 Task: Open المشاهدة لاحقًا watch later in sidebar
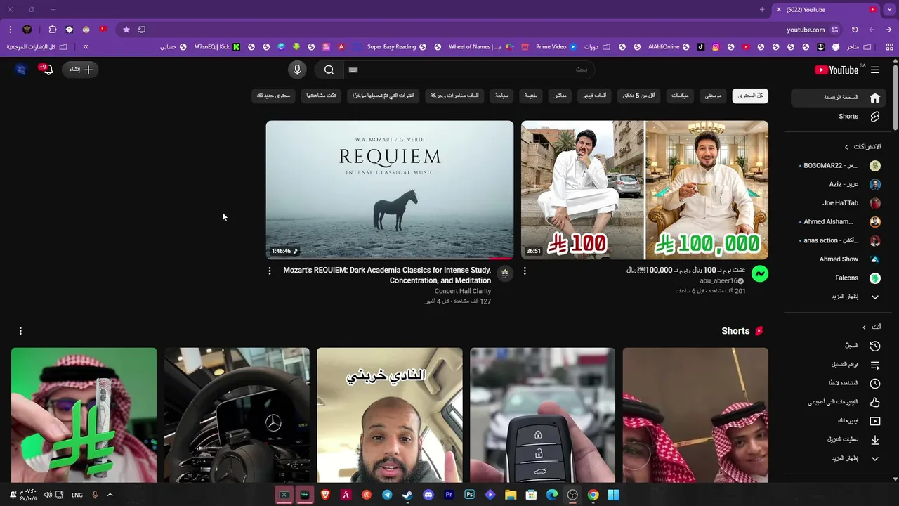click(x=837, y=384)
